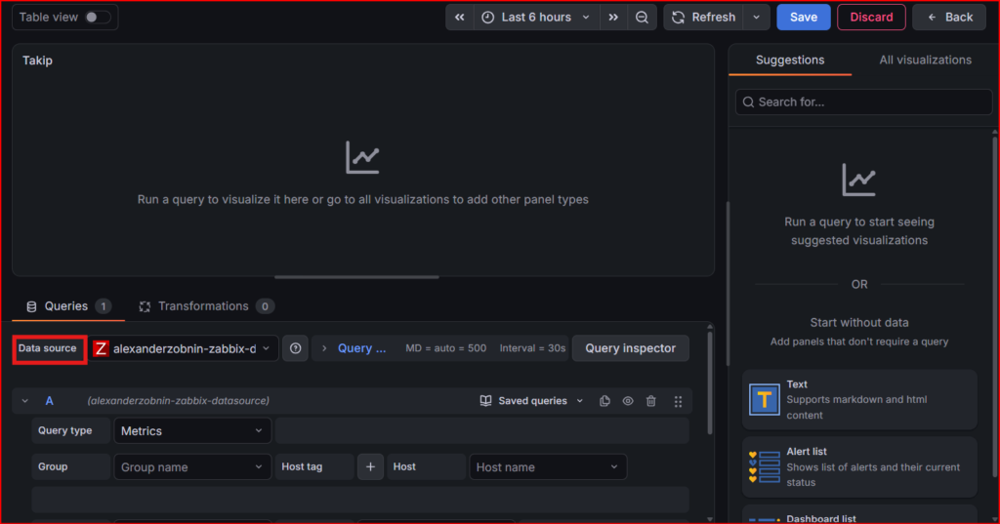Click the Refresh circular arrows icon
The image size is (1000, 524).
click(x=679, y=18)
